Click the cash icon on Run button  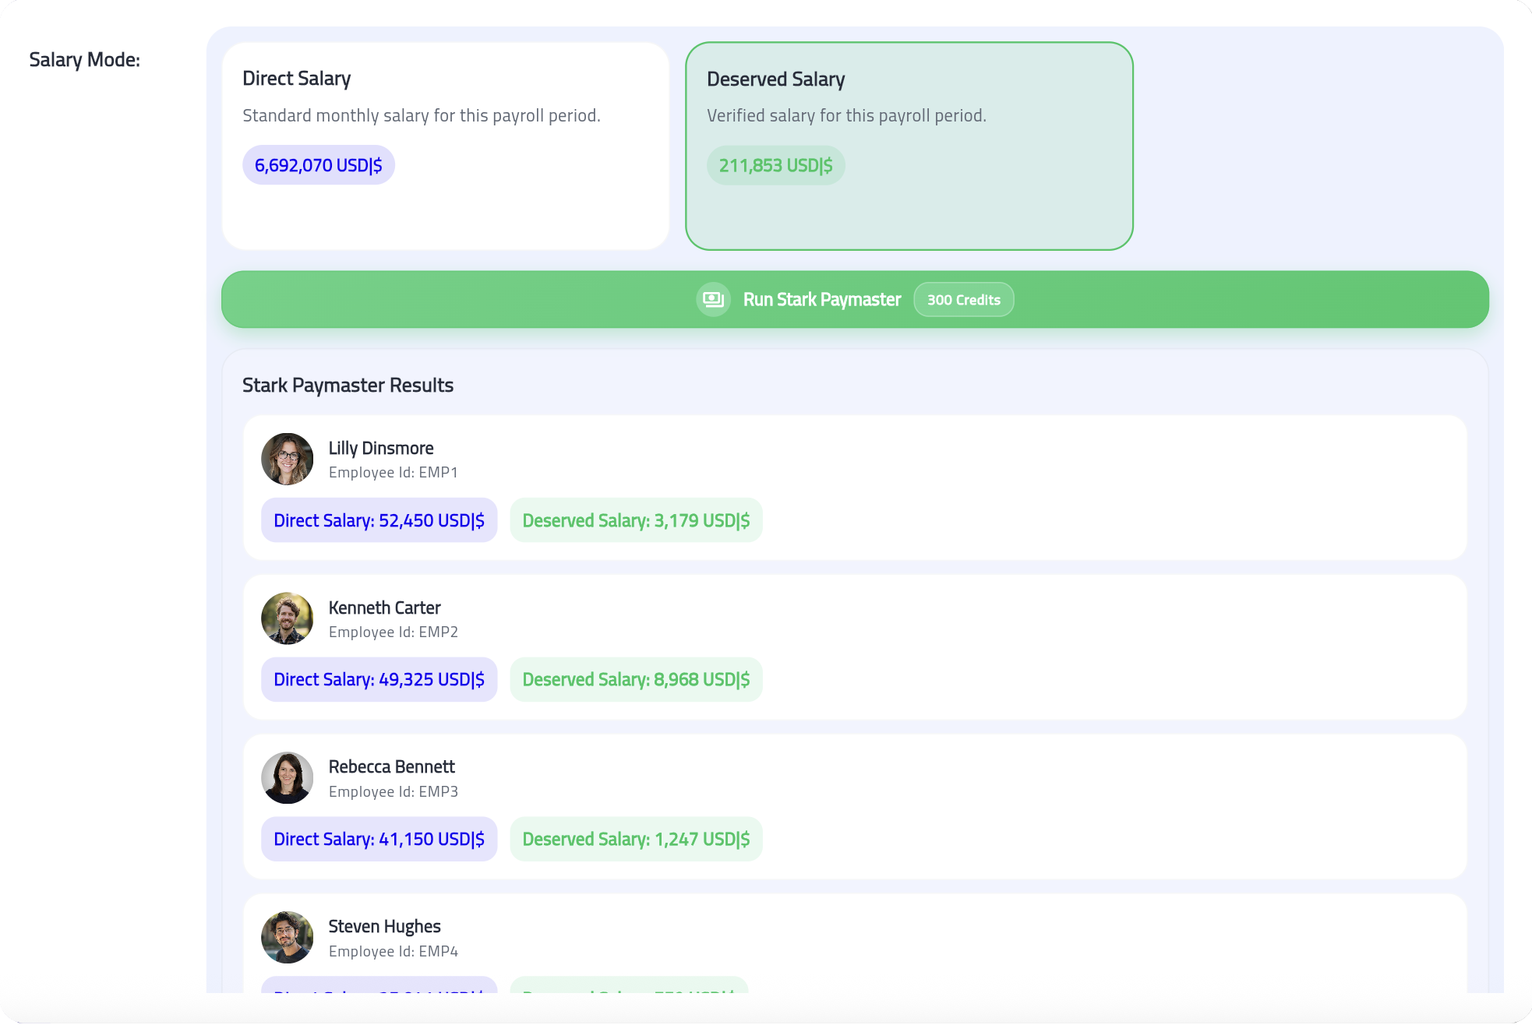point(713,300)
